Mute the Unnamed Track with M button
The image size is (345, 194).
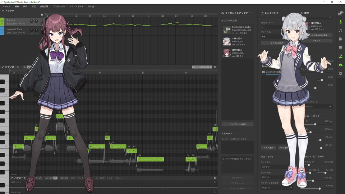(x=42, y=29)
